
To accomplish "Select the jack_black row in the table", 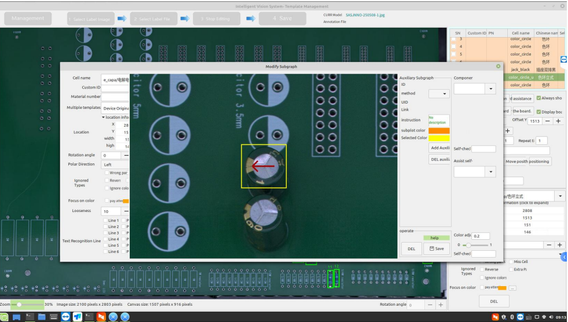I will 520,69.
